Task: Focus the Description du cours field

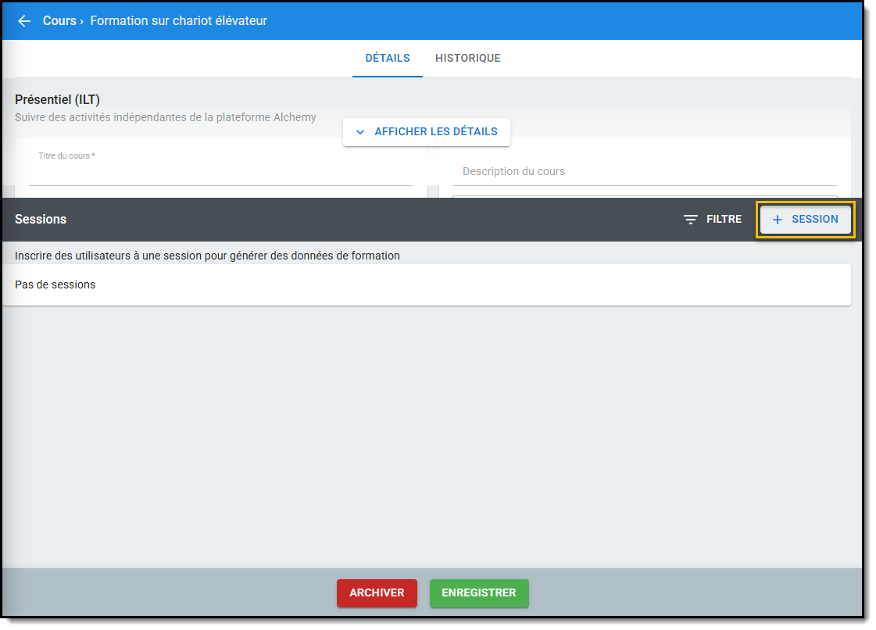Action: 644,172
